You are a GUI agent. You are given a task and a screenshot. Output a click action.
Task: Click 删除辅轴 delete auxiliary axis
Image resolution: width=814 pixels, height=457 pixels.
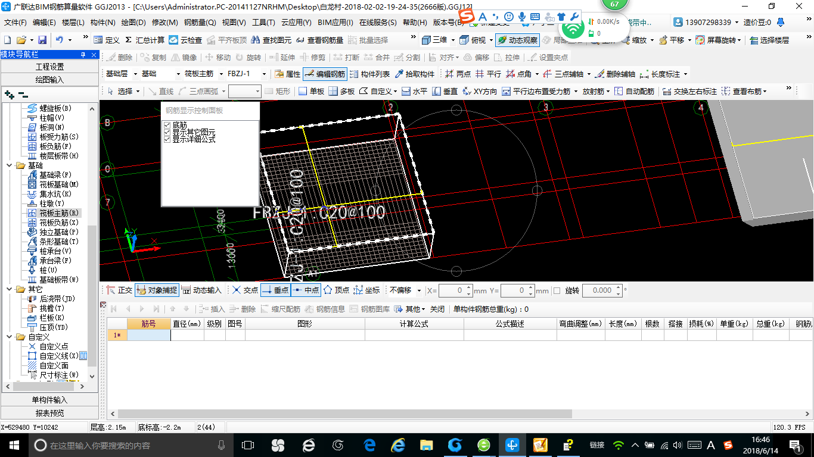coord(615,74)
